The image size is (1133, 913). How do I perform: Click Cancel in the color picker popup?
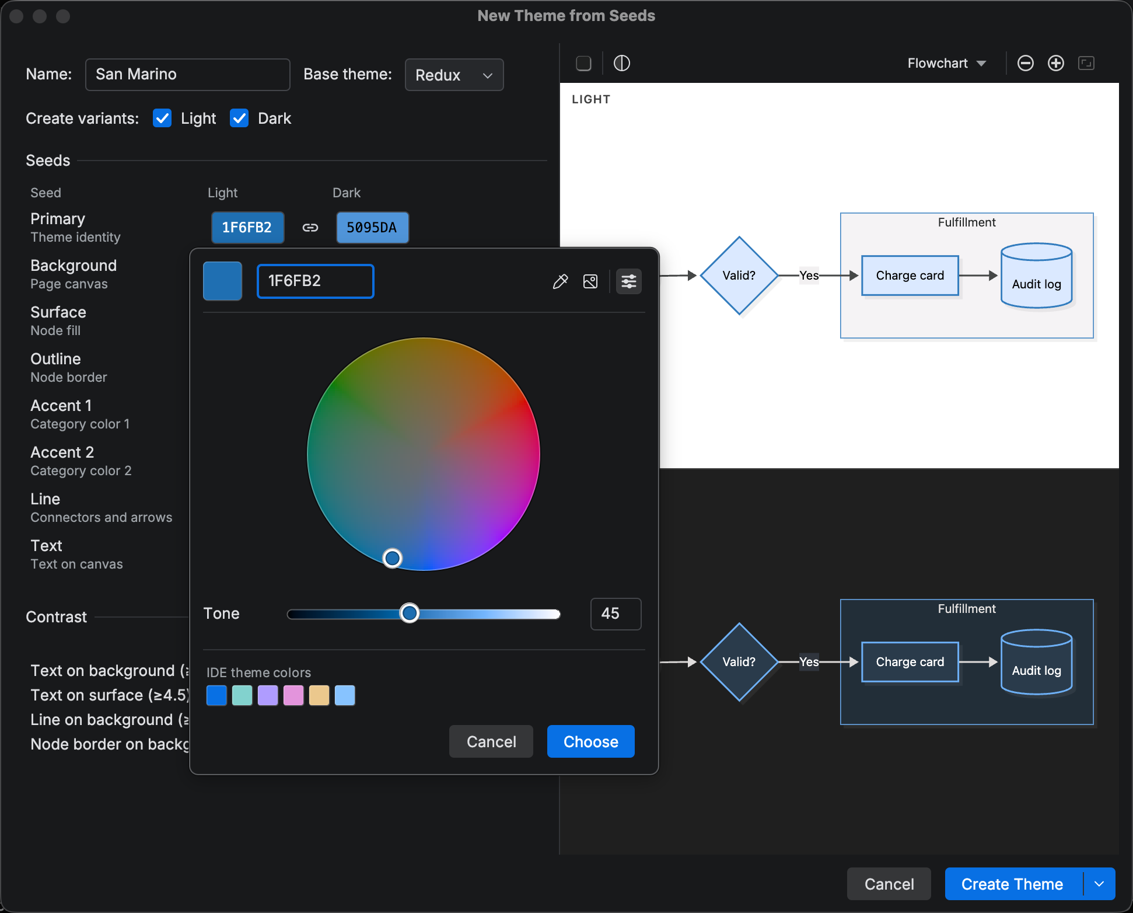(491, 741)
